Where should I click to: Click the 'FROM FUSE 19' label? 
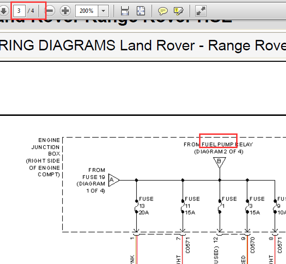(x=94, y=174)
